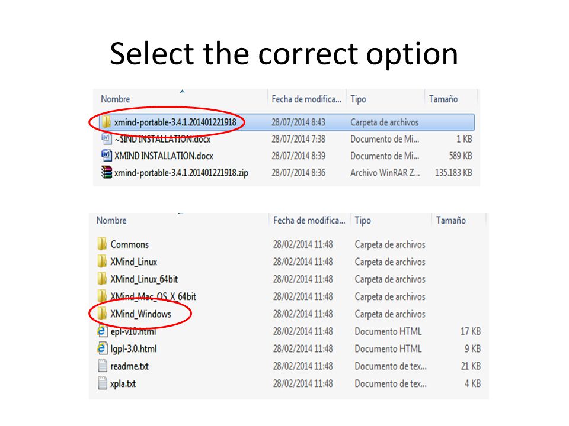
Task: Click the date 28/07/2014 7:38
Action: pos(298,139)
